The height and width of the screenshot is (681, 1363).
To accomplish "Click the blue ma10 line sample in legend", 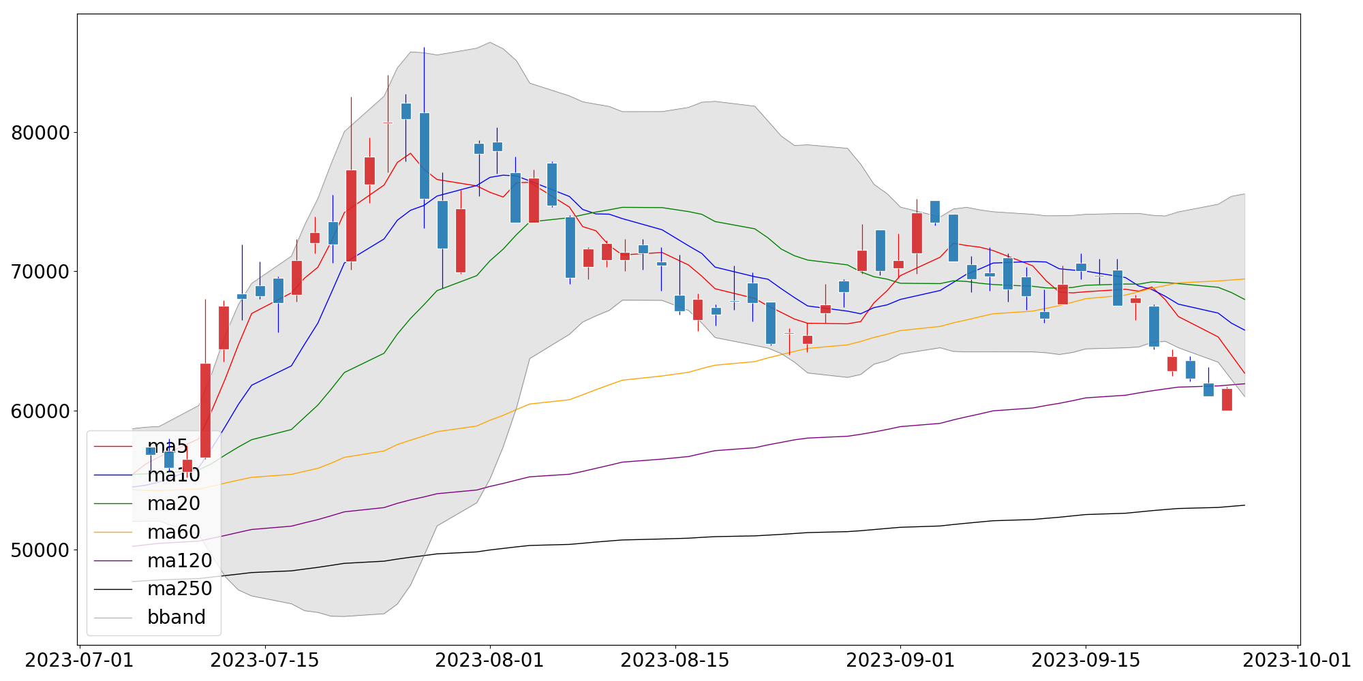I will pos(113,475).
